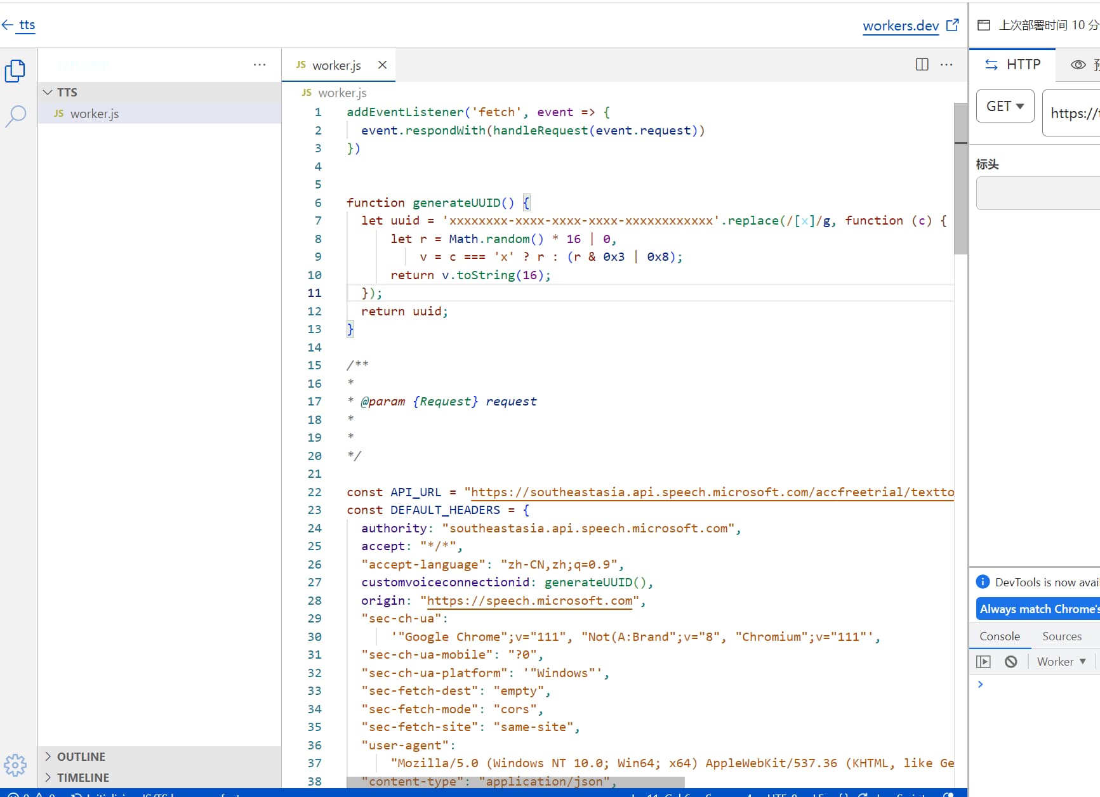Open the Explorer view in the activity bar
Image resolution: width=1100 pixels, height=797 pixels.
(x=15, y=70)
